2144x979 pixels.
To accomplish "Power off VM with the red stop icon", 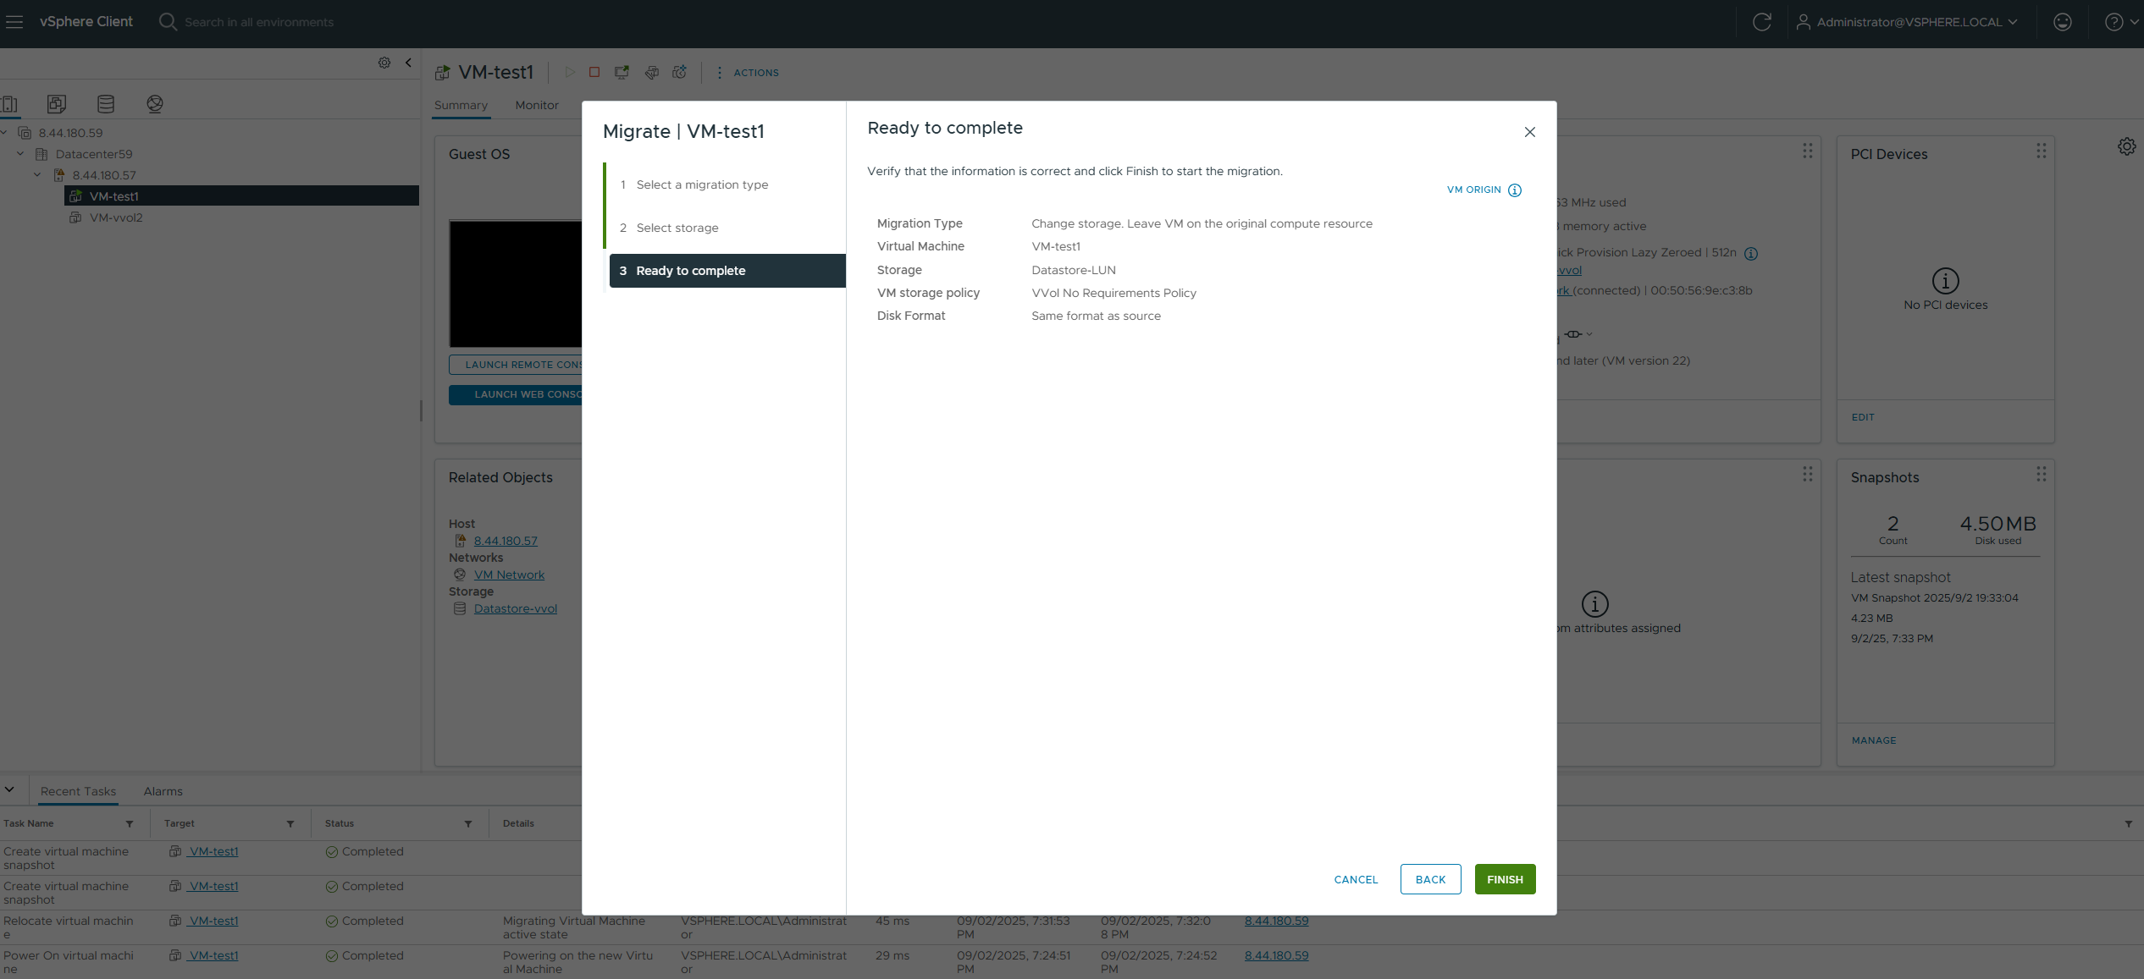I will (x=594, y=73).
